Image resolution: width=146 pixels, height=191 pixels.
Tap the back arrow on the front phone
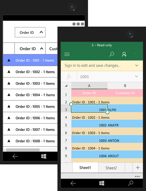pyautogui.click(x=73, y=183)
